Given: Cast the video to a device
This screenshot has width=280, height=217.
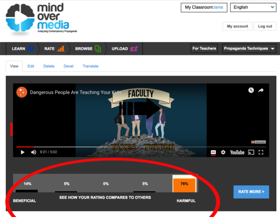Looking at the screenshot, I should tap(251, 152).
